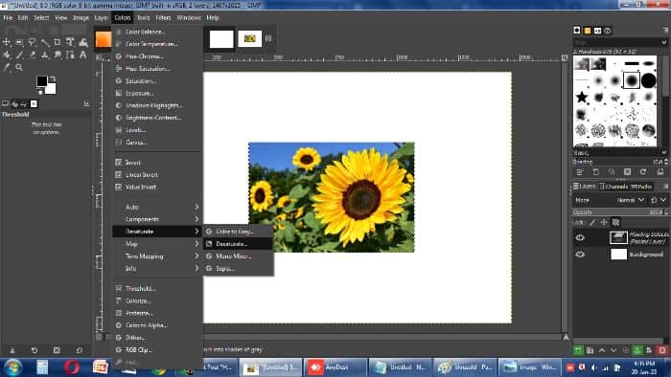Toggle lock pixels brush icon

592,222
